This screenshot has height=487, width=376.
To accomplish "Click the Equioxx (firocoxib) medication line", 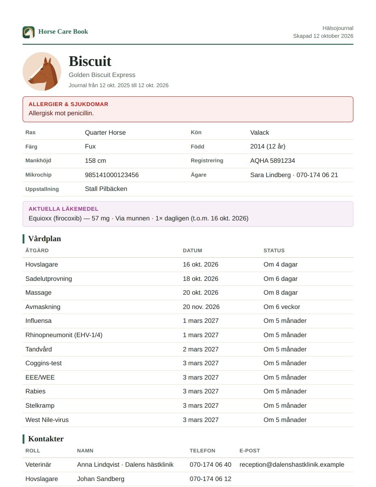I will click(138, 218).
